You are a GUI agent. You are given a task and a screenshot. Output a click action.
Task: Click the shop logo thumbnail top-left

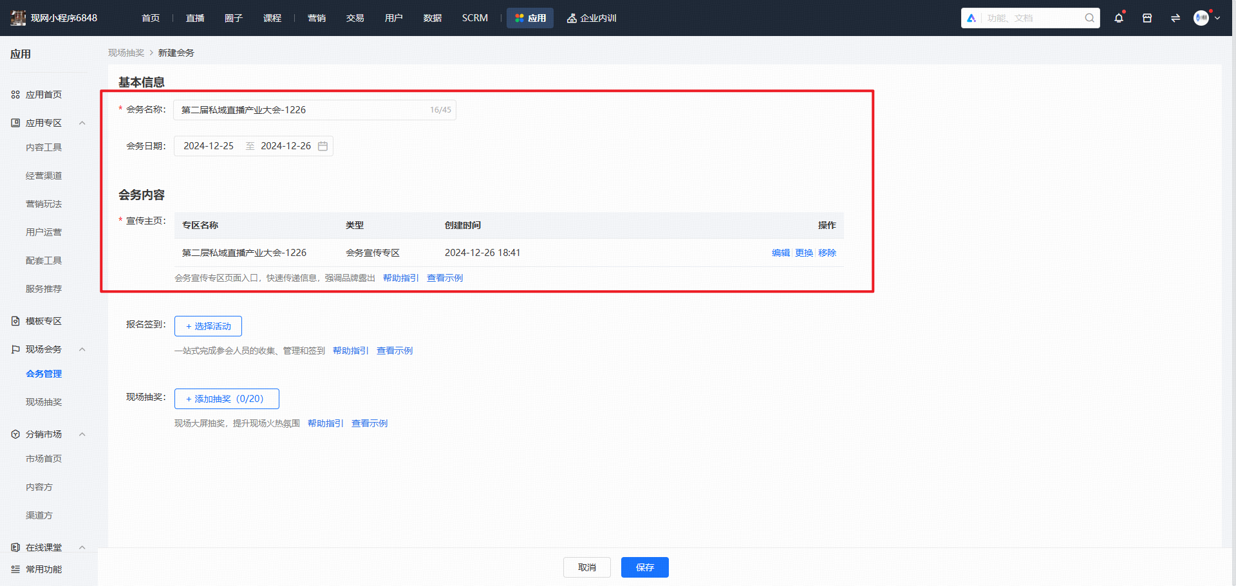pos(18,18)
